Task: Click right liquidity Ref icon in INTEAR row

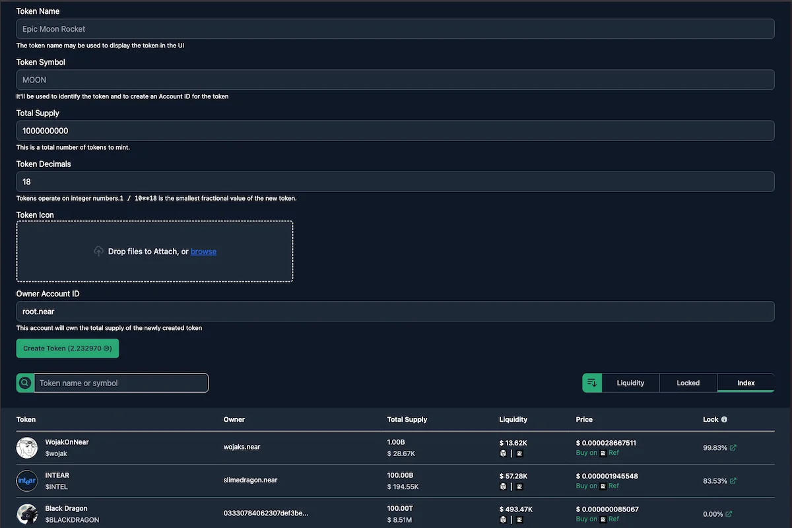Action: click(x=519, y=486)
